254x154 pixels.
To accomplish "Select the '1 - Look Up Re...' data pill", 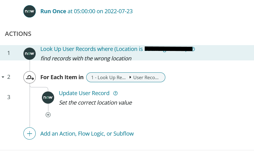I will (108, 78).
